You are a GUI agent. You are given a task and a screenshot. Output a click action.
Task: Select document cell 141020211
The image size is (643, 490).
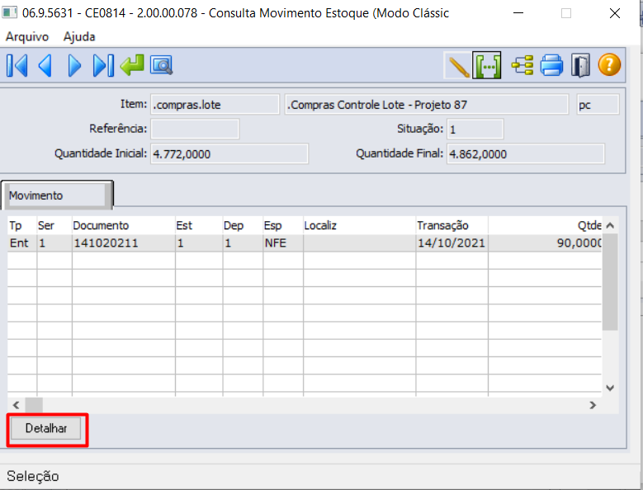(124, 243)
